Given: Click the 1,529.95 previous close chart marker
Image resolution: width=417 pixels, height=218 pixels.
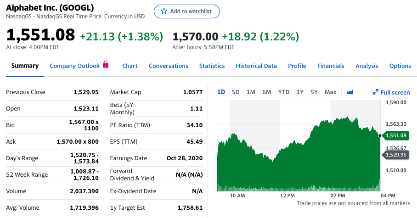Looking at the screenshot, I should pyautogui.click(x=396, y=155).
